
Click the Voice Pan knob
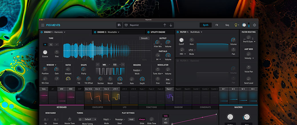point(248,67)
